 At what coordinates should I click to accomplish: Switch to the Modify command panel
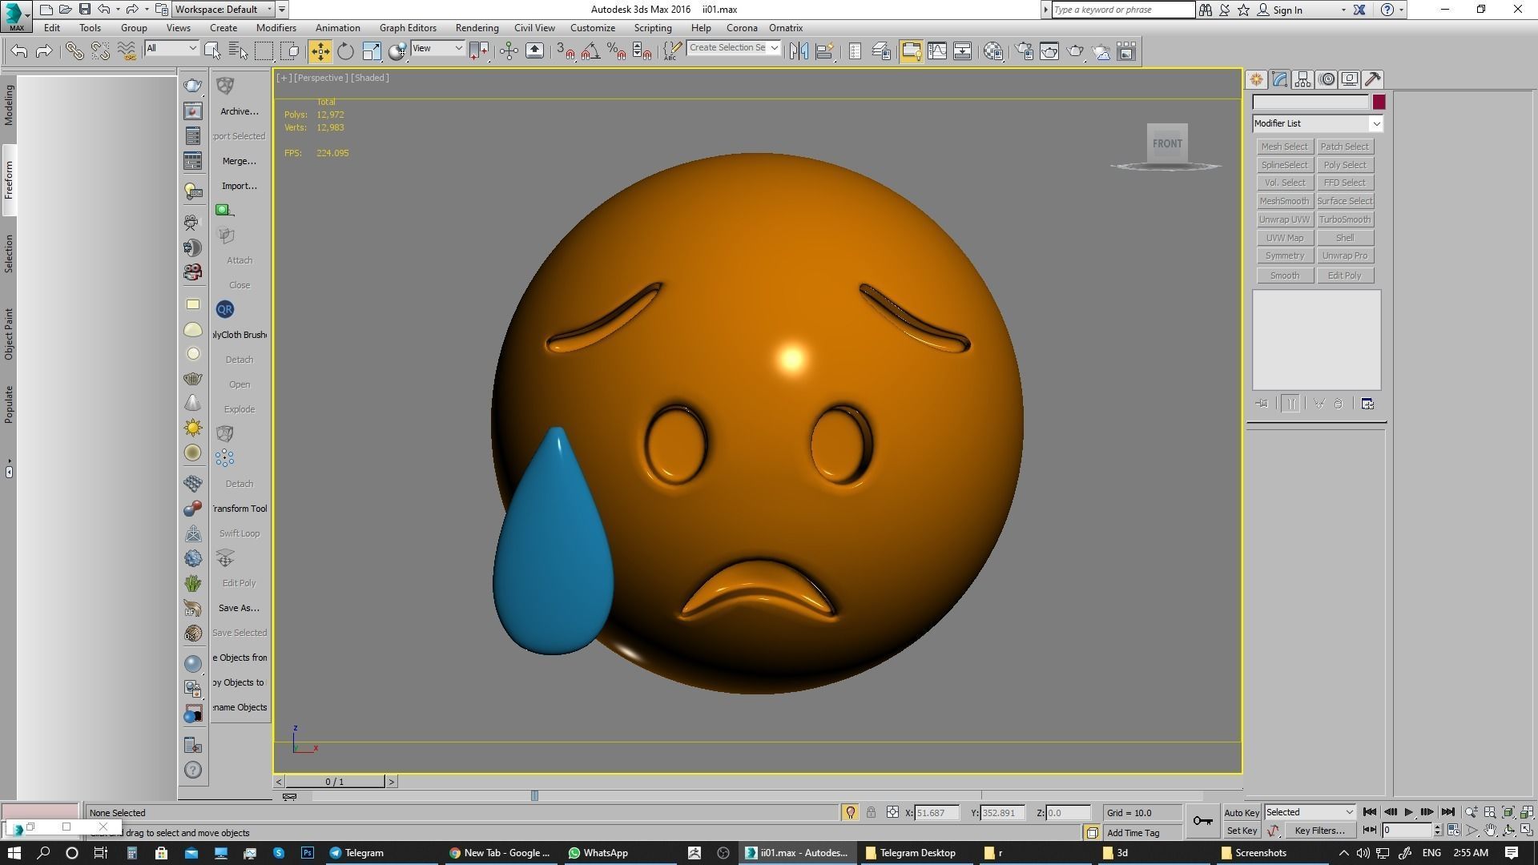tap(1279, 79)
